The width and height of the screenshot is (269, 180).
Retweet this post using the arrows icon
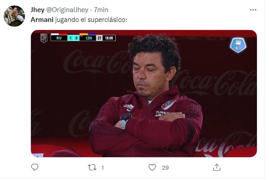point(91,167)
